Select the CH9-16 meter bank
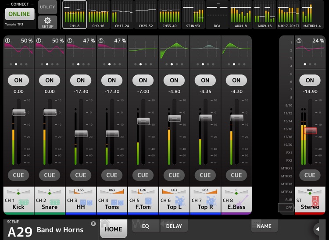 (x=98, y=14)
